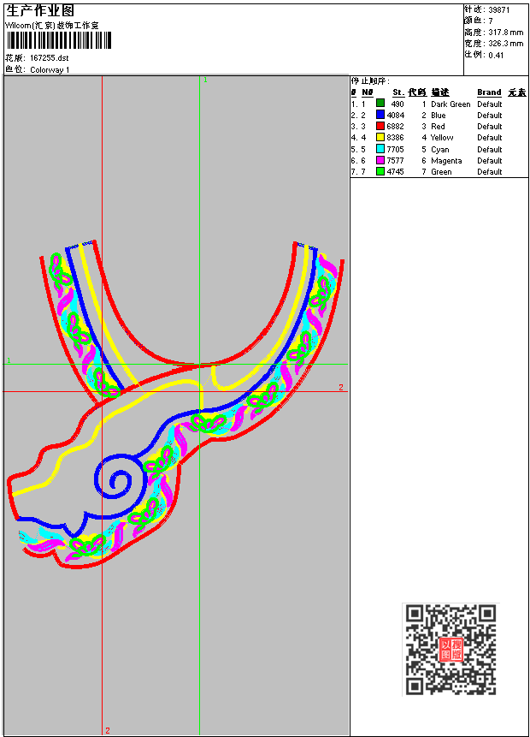Click the stitch count value '7705'
The width and height of the screenshot is (530, 737).
point(395,150)
